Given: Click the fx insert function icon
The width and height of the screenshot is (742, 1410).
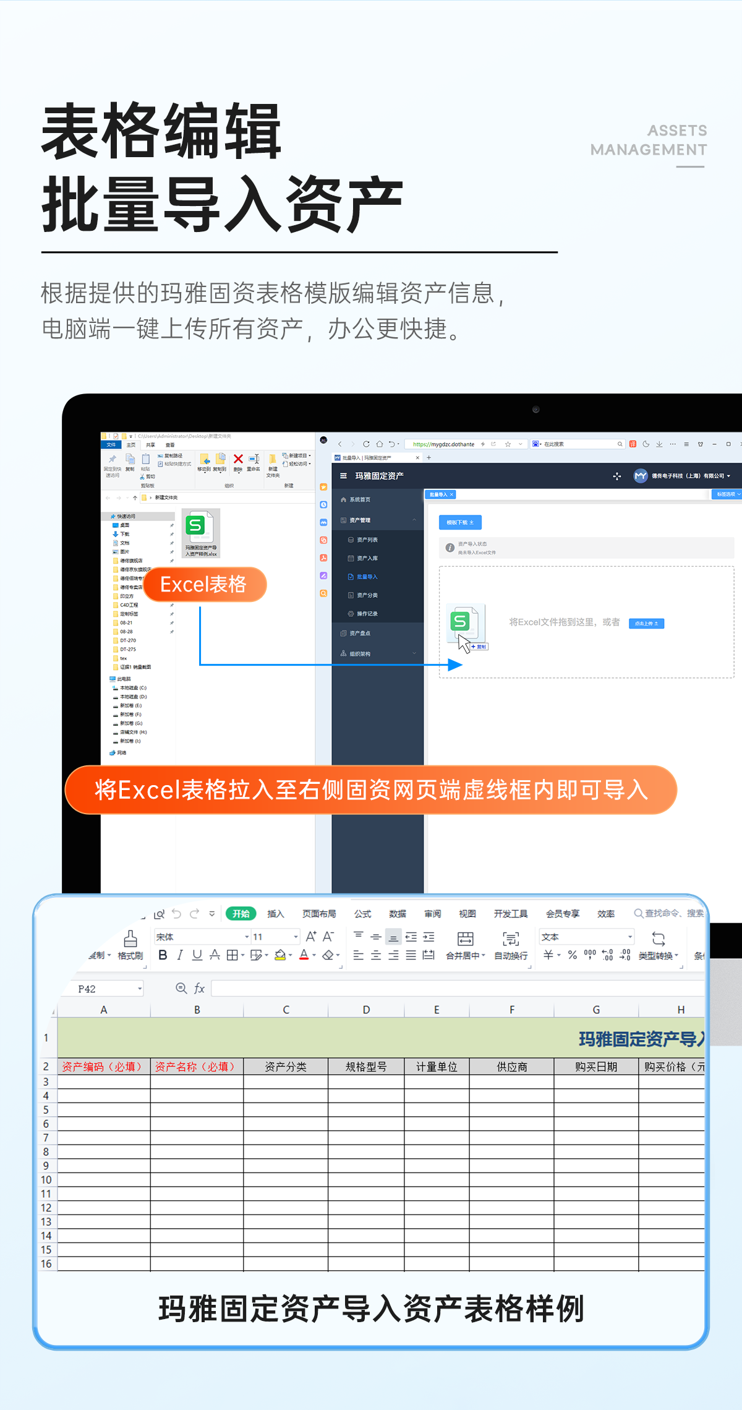Looking at the screenshot, I should (x=199, y=989).
